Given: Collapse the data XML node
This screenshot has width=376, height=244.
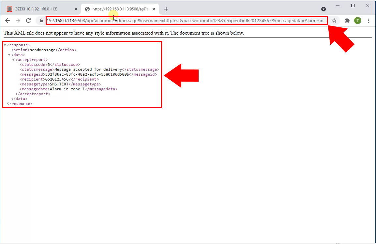Looking at the screenshot, I should coord(9,55).
